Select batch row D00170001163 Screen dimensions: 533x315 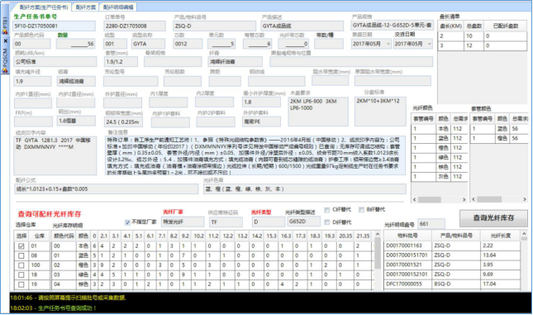coord(452,246)
